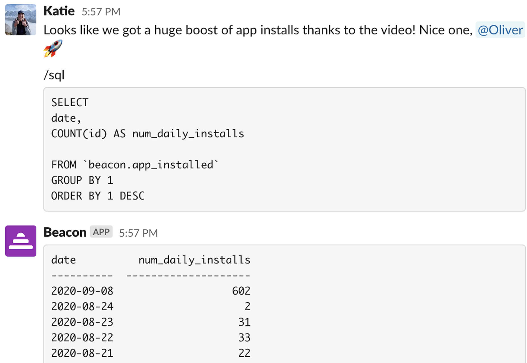Click Katie's profile avatar photo
The height and width of the screenshot is (363, 527).
21,20
